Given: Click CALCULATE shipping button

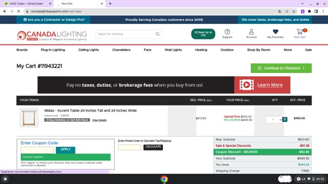Looking at the screenshot, I should (x=153, y=147).
